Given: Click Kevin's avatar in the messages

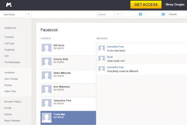Looking at the screenshot, I should 102,59.
